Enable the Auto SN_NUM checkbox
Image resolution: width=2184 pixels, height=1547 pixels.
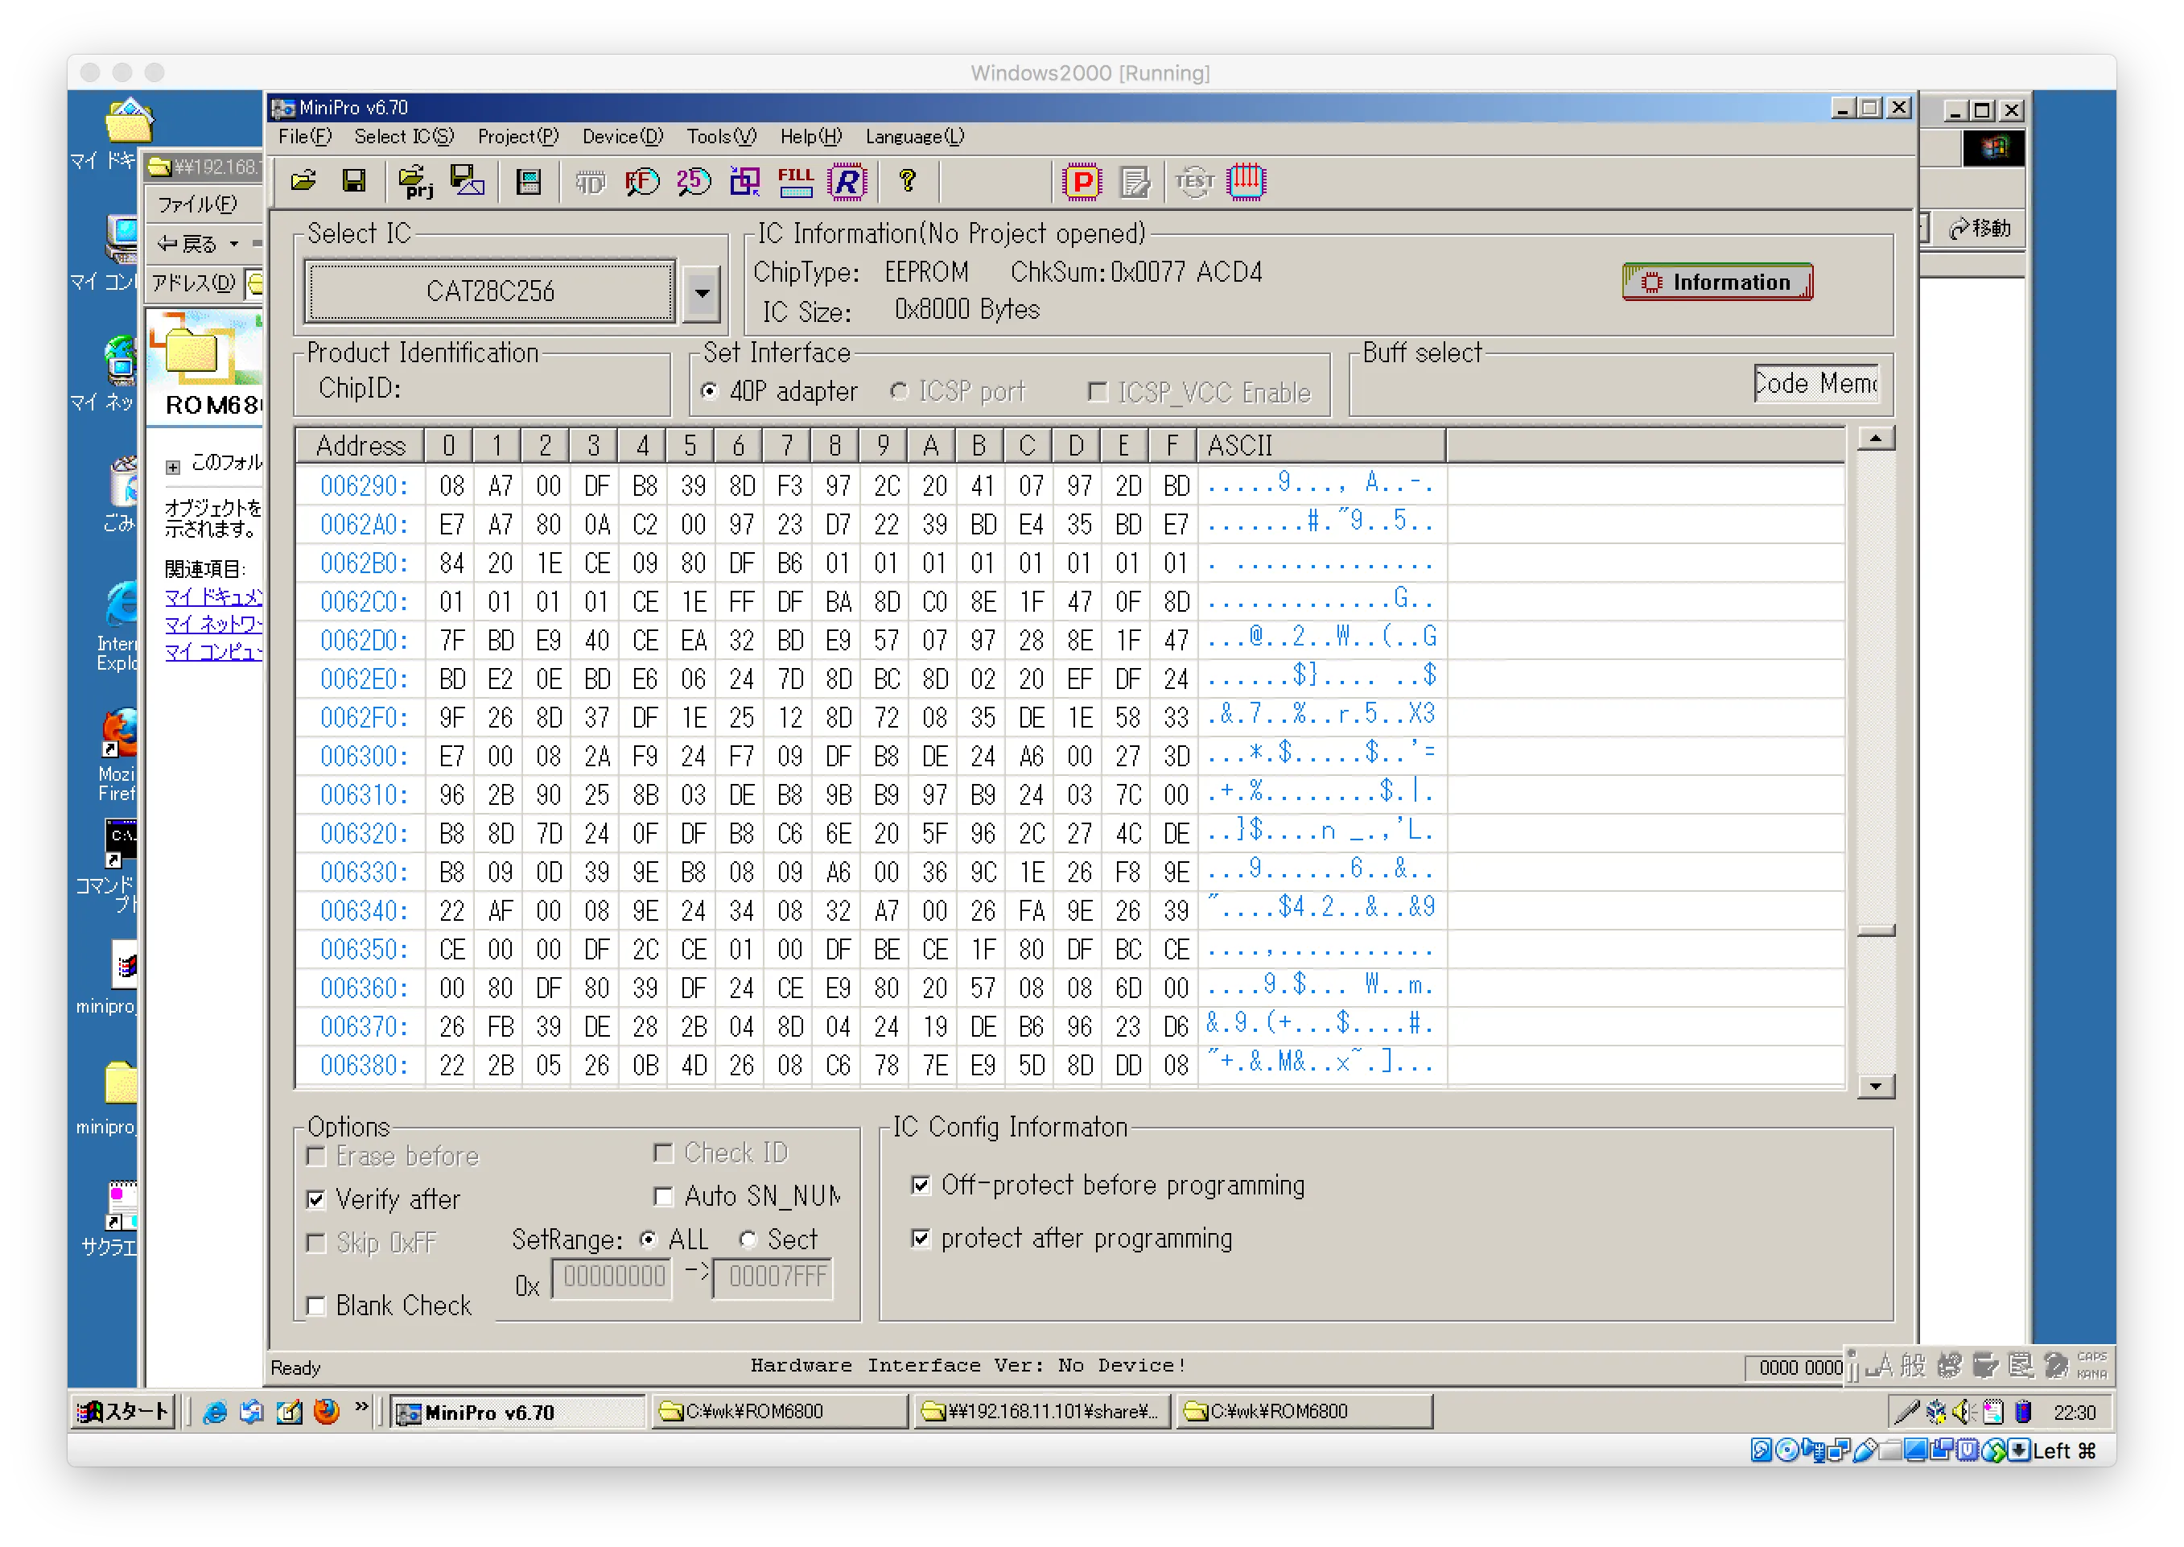click(x=664, y=1196)
